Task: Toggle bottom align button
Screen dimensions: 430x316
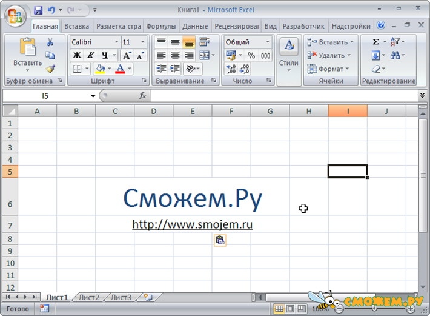Action: (x=189, y=42)
